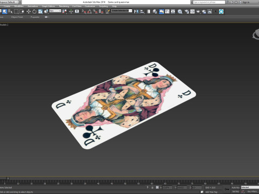
Task: Click the X coordinate input field
Action: point(167,188)
